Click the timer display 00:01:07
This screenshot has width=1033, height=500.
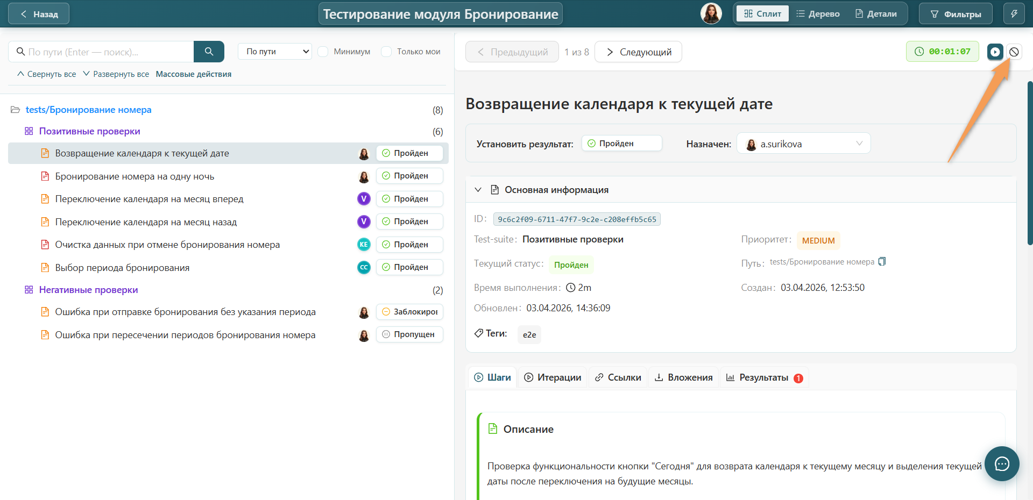coord(943,52)
